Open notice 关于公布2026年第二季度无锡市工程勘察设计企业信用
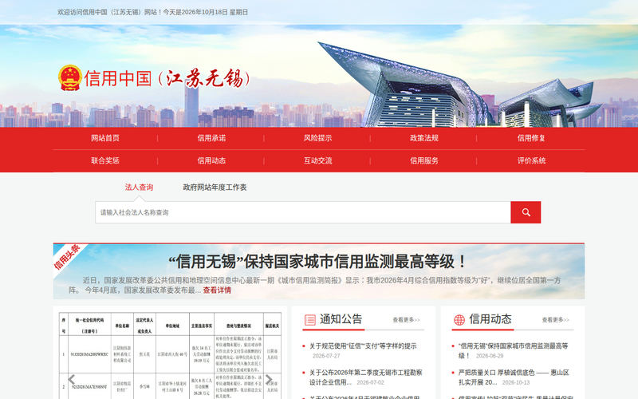The width and height of the screenshot is (638, 399). pos(366,377)
